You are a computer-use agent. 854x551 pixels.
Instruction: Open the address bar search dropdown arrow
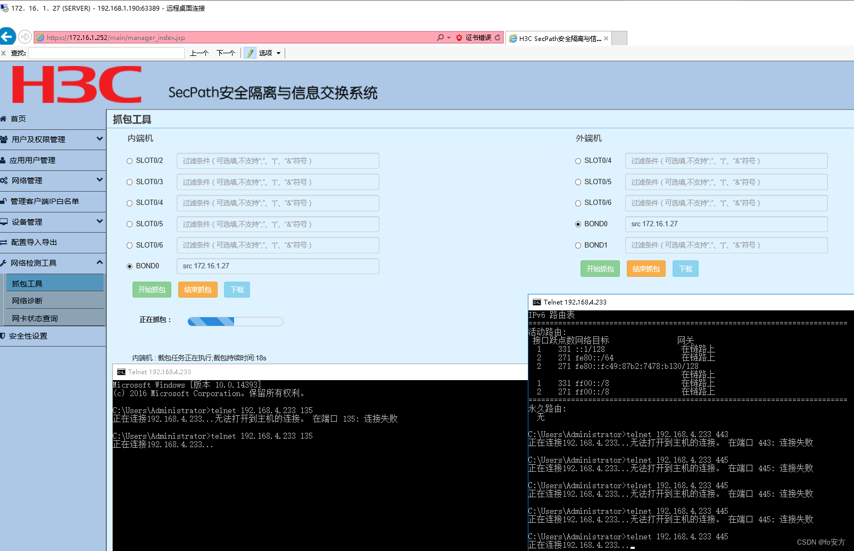[x=449, y=38]
